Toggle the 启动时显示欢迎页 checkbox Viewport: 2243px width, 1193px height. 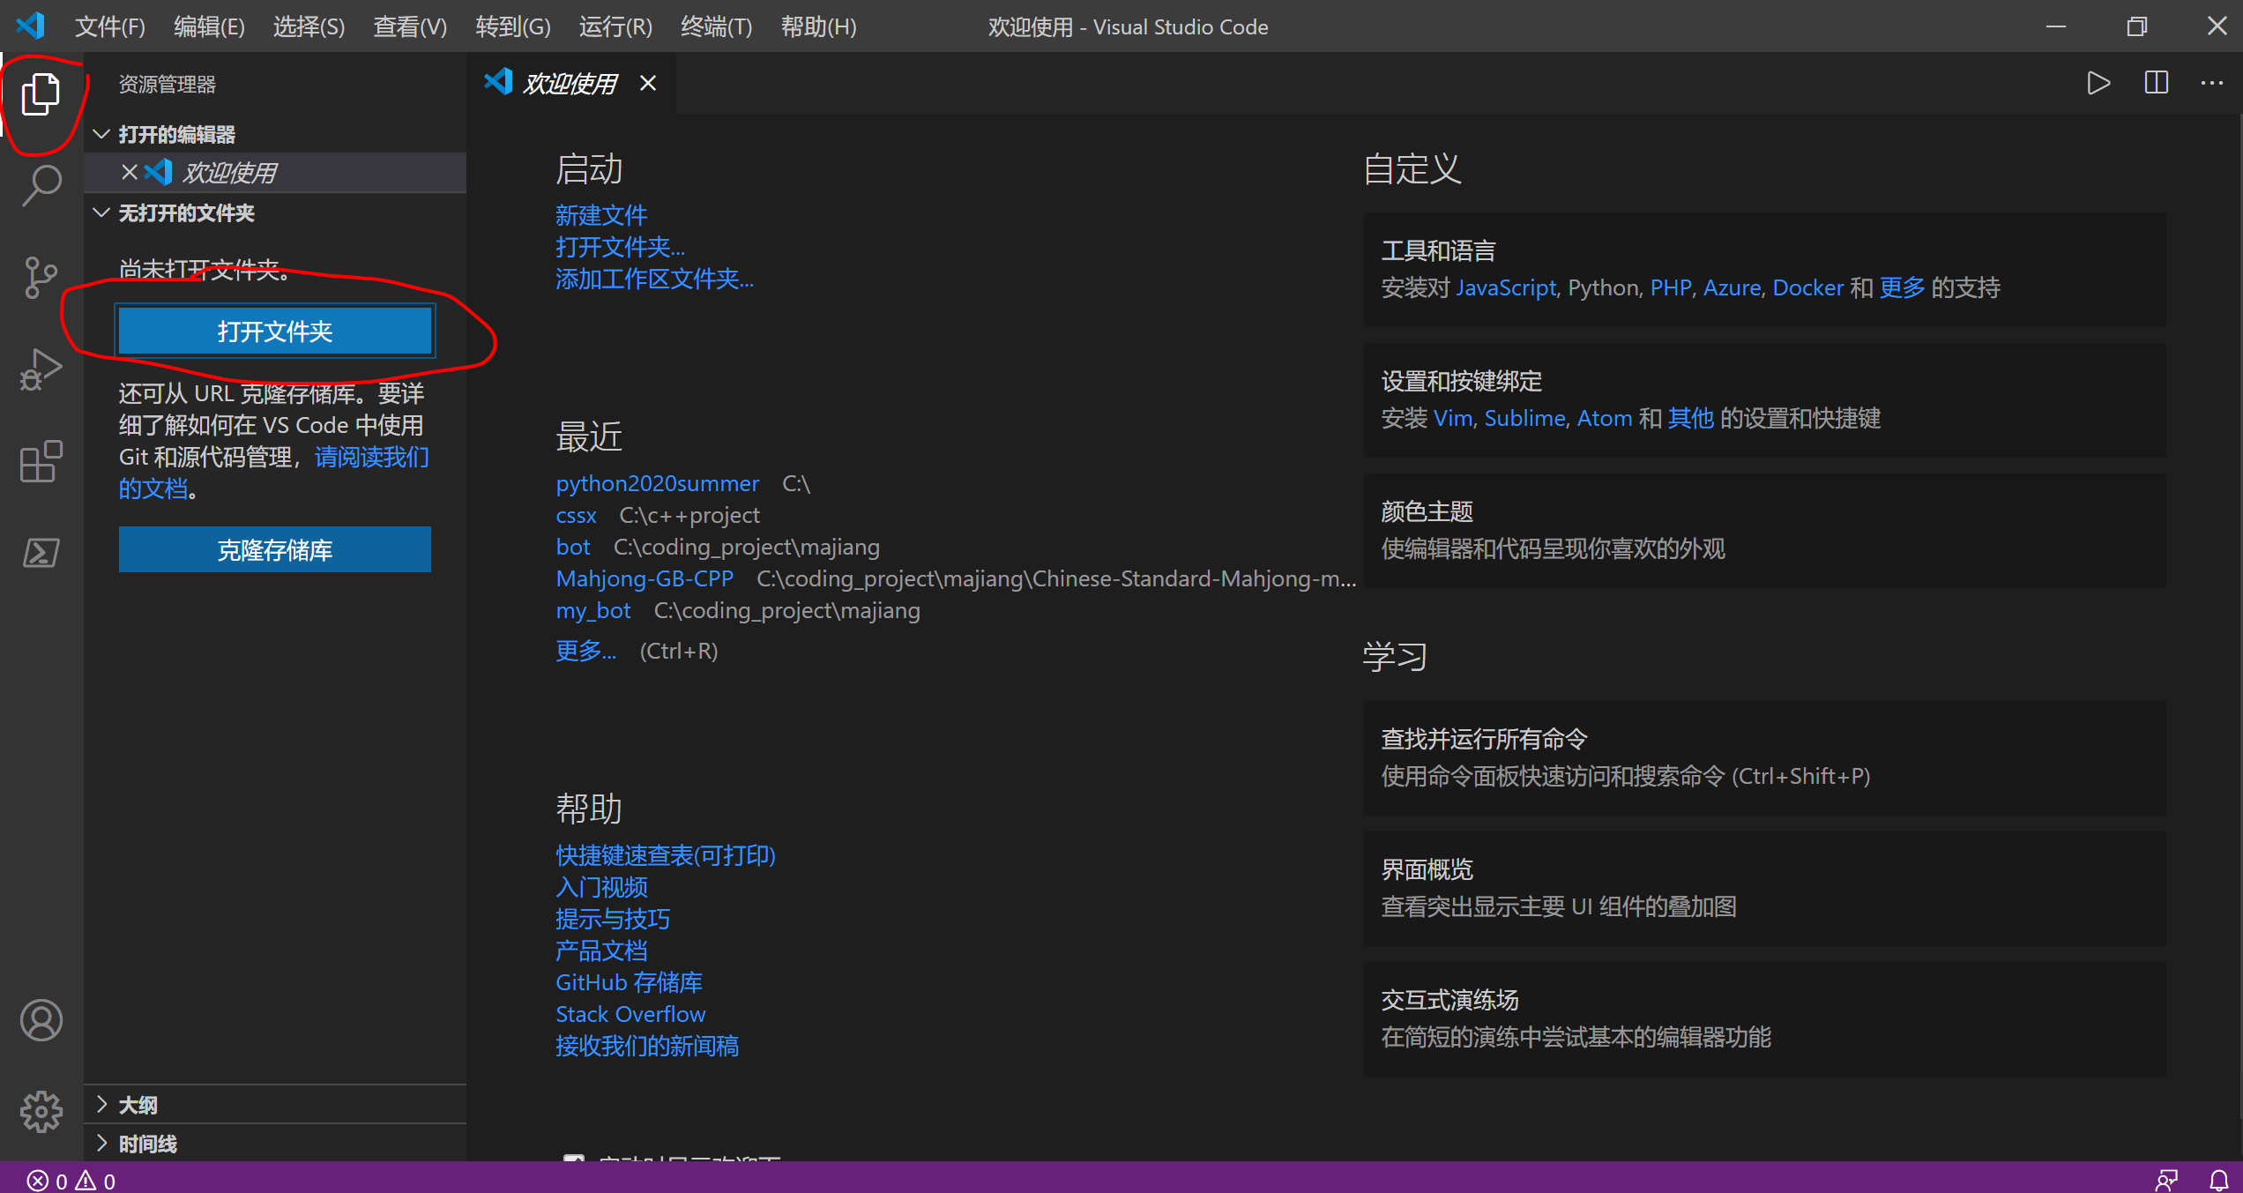(576, 1161)
